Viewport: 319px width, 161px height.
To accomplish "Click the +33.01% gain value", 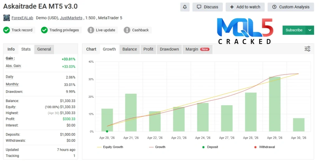I will (x=69, y=59).
